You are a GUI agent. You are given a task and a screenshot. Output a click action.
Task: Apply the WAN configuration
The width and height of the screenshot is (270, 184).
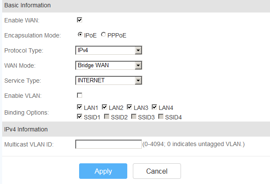tap(103, 171)
